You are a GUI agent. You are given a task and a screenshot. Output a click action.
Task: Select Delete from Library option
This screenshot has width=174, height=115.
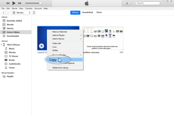pyautogui.click(x=60, y=68)
